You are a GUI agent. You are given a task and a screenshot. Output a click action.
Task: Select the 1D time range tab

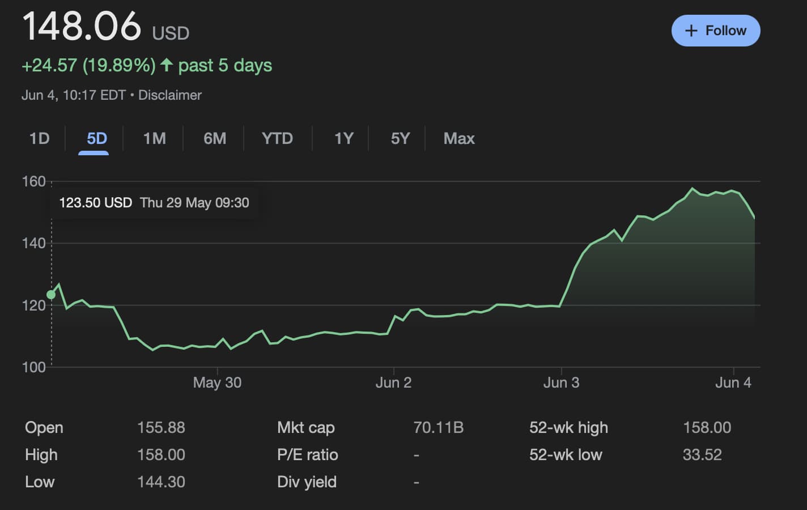[x=40, y=138]
